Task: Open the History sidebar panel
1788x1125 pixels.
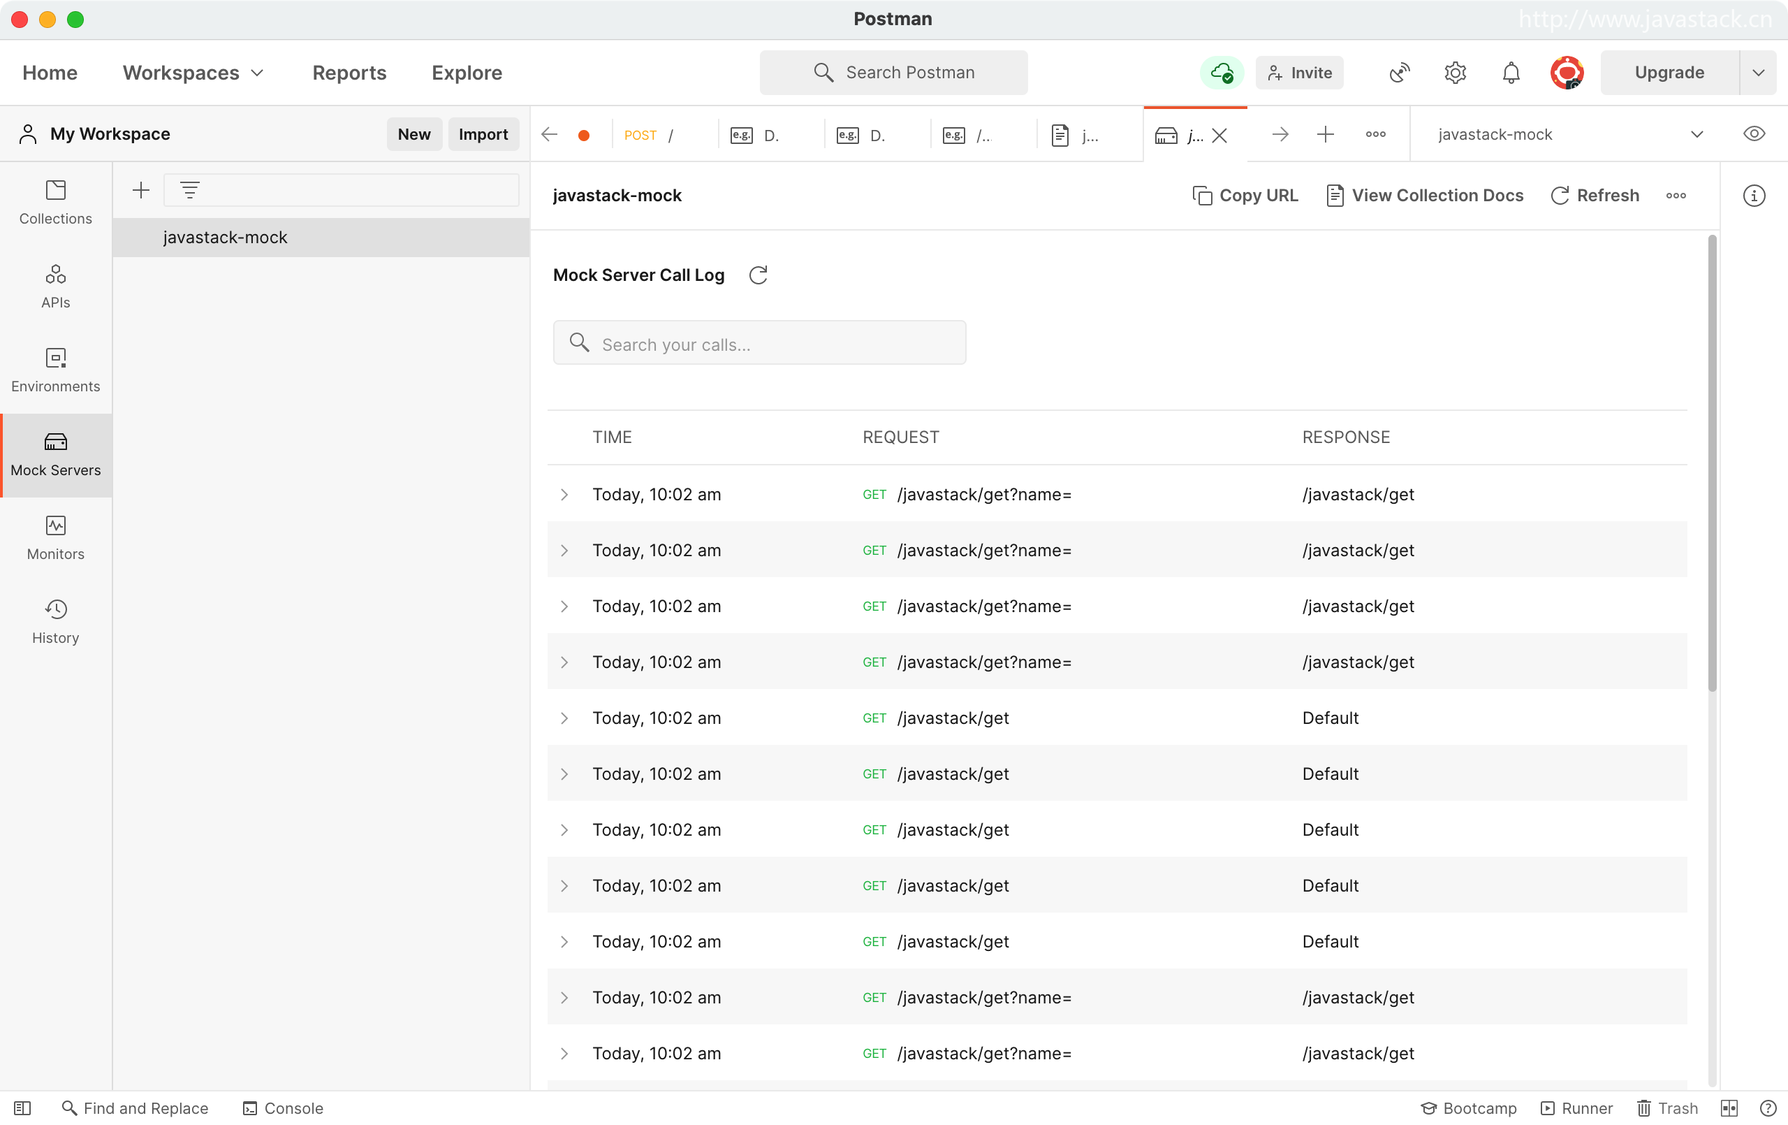Action: (x=56, y=621)
